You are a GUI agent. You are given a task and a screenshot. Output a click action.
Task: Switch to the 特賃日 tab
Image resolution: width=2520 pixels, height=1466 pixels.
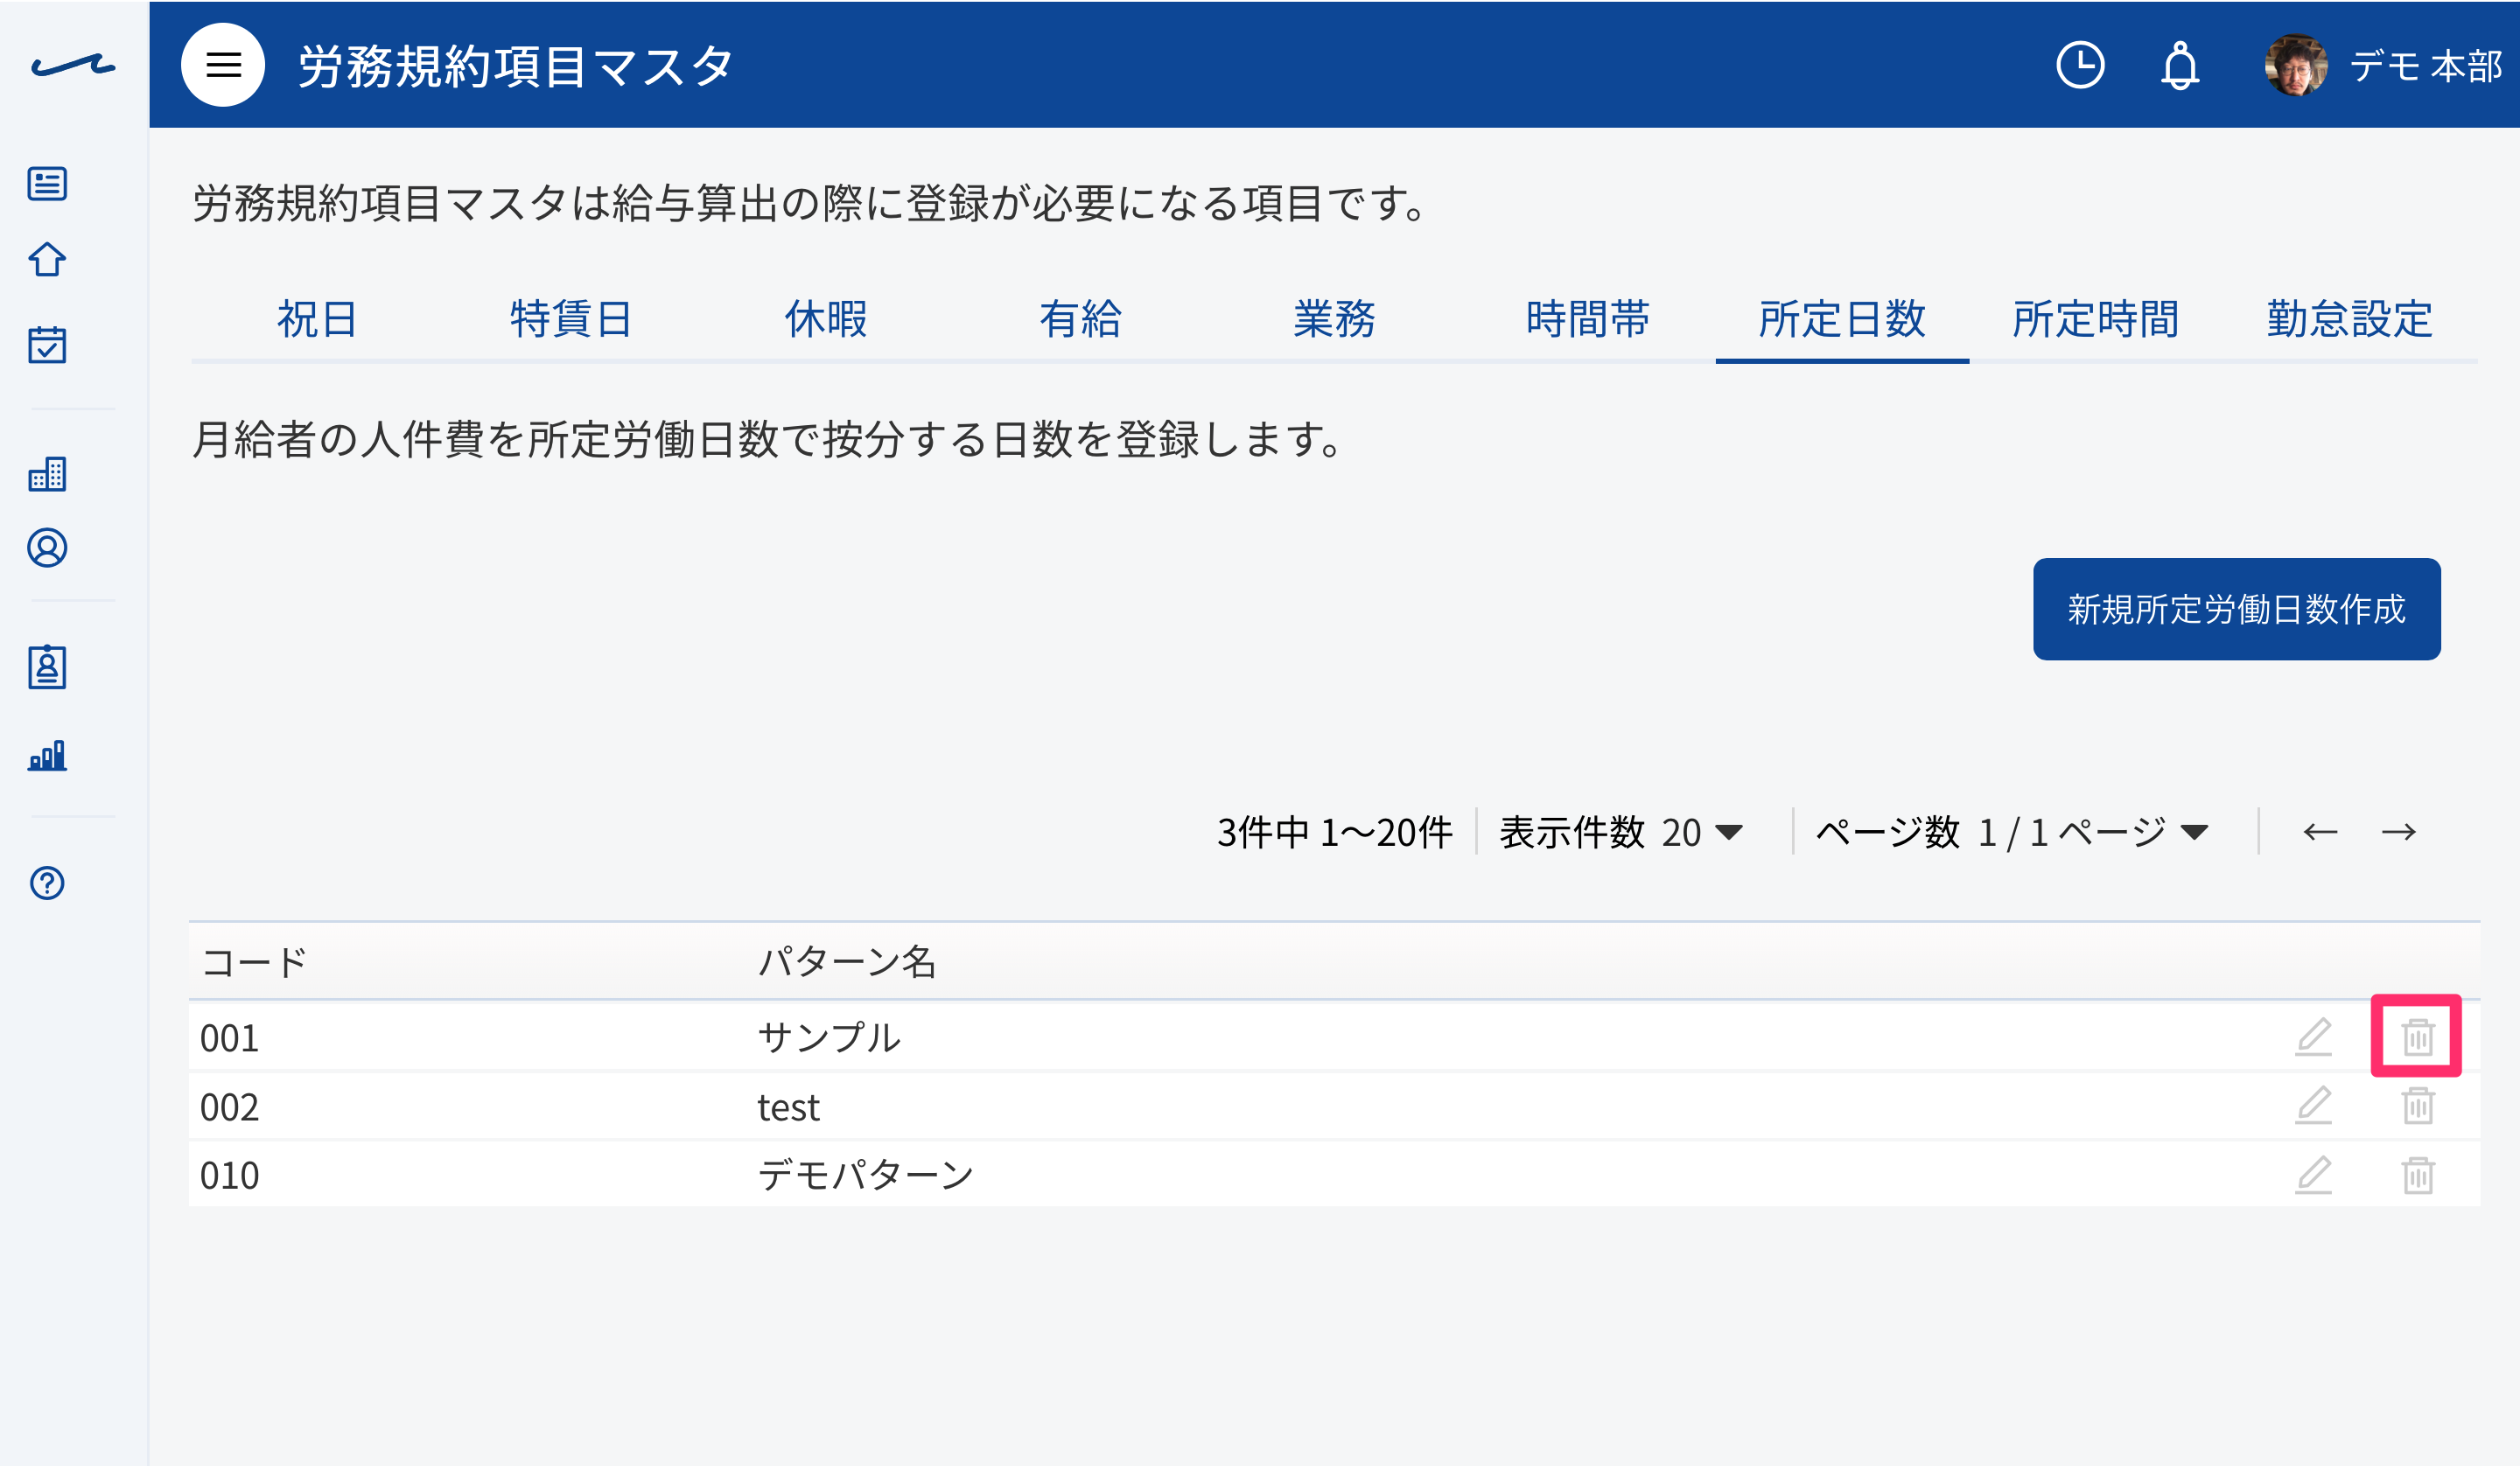click(x=571, y=320)
